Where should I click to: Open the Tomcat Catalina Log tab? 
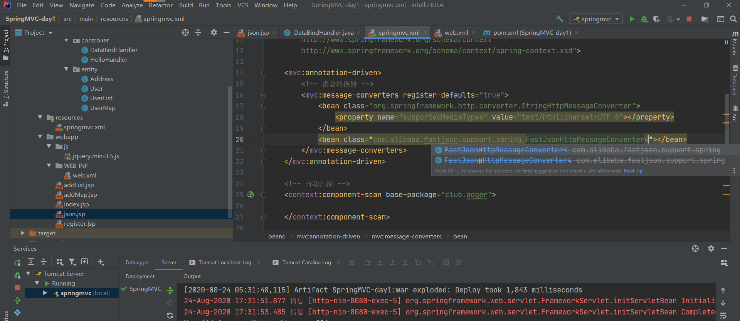pyautogui.click(x=306, y=262)
